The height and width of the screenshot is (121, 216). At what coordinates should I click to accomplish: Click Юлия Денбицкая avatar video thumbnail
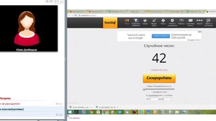click(x=29, y=28)
